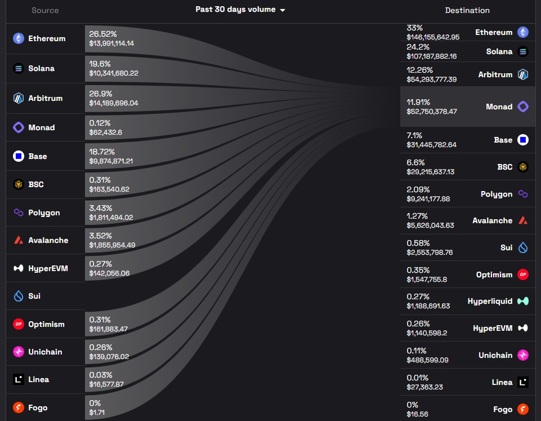Click the 11.91% Monad destination percentage
Viewport: 541px width, 421px height.
click(x=418, y=102)
